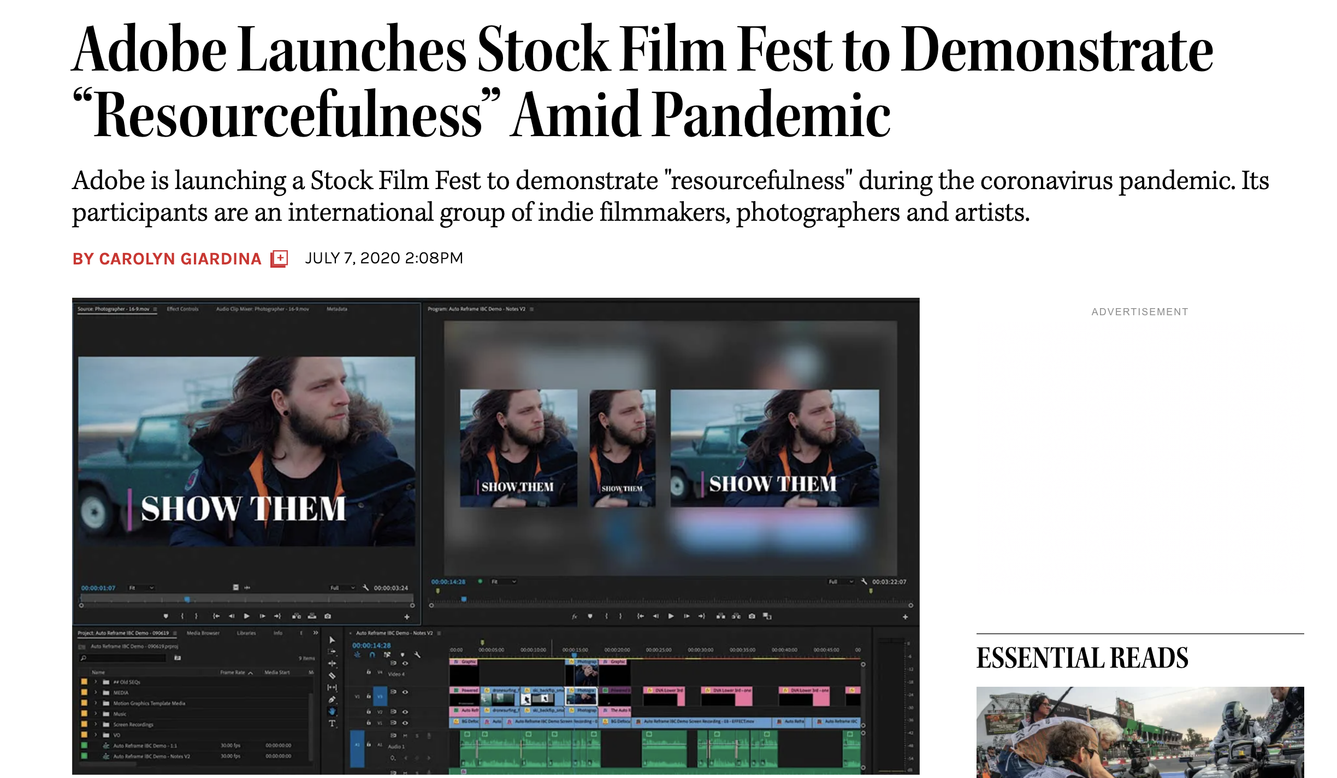Select the Ripple Edit tool
The image size is (1337, 778).
pyautogui.click(x=332, y=663)
